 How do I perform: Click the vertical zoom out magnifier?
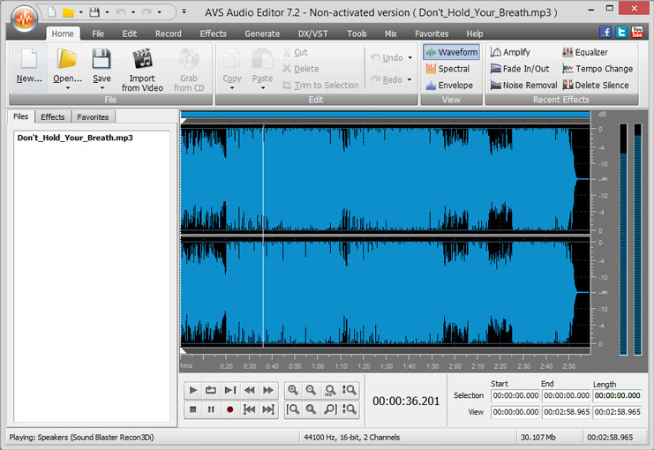[349, 409]
